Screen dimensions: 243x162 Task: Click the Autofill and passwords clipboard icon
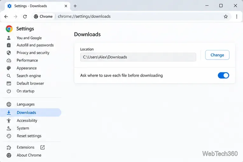[x=9, y=45]
